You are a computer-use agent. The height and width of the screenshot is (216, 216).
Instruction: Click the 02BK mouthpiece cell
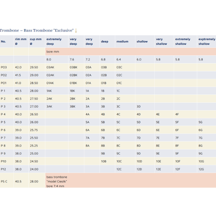pyautogui.click(x=73, y=75)
